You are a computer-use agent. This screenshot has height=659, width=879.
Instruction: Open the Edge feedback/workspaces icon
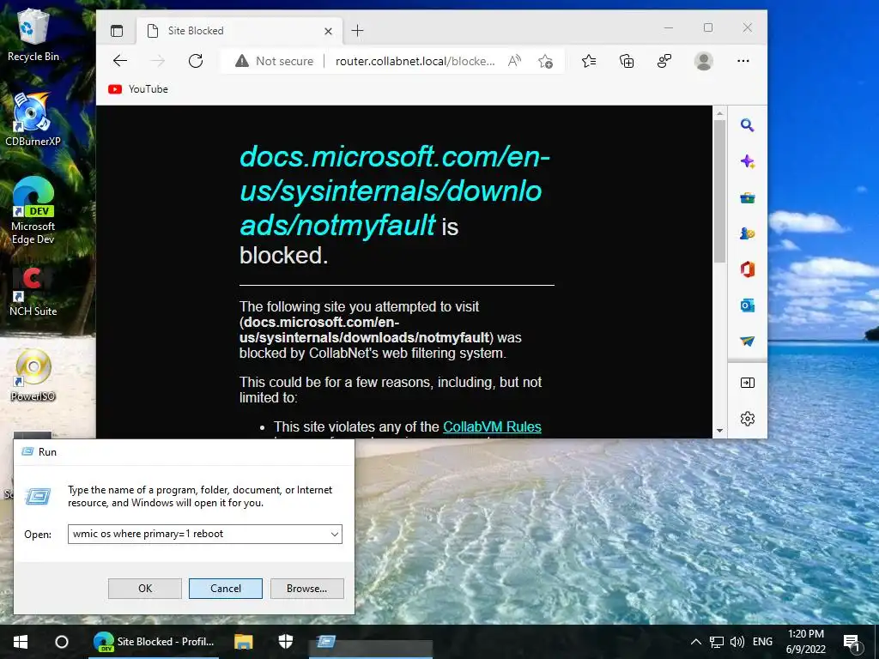[664, 61]
